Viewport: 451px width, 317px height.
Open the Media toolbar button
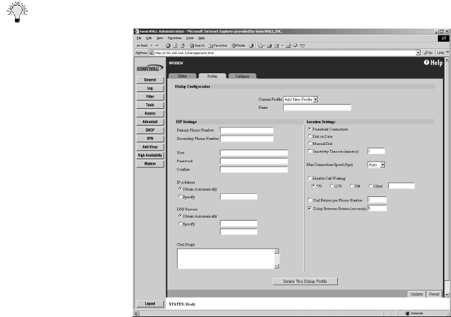click(238, 45)
